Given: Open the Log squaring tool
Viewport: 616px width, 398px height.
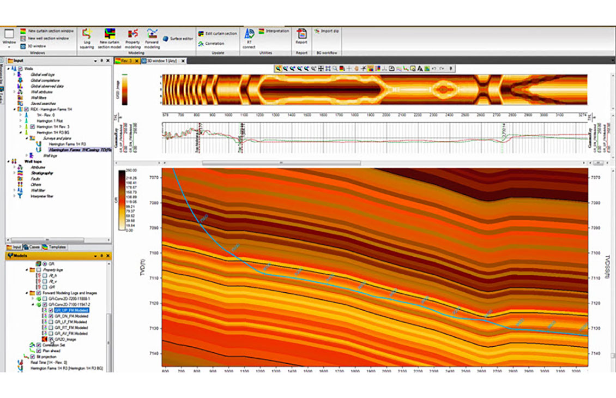Looking at the screenshot, I should pos(87,38).
